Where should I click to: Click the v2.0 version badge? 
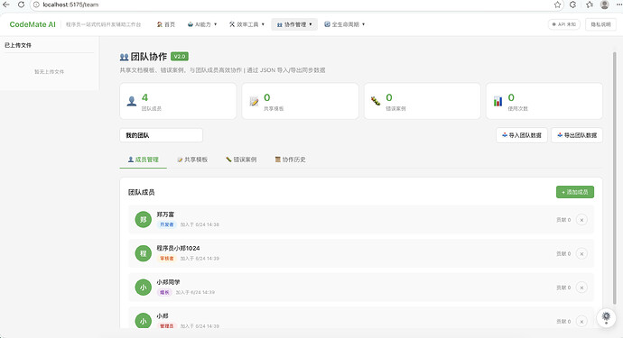(179, 56)
